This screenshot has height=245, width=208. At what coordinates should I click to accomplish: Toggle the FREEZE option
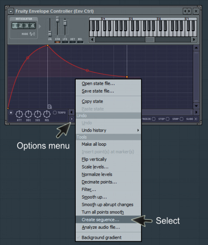(x=154, y=119)
